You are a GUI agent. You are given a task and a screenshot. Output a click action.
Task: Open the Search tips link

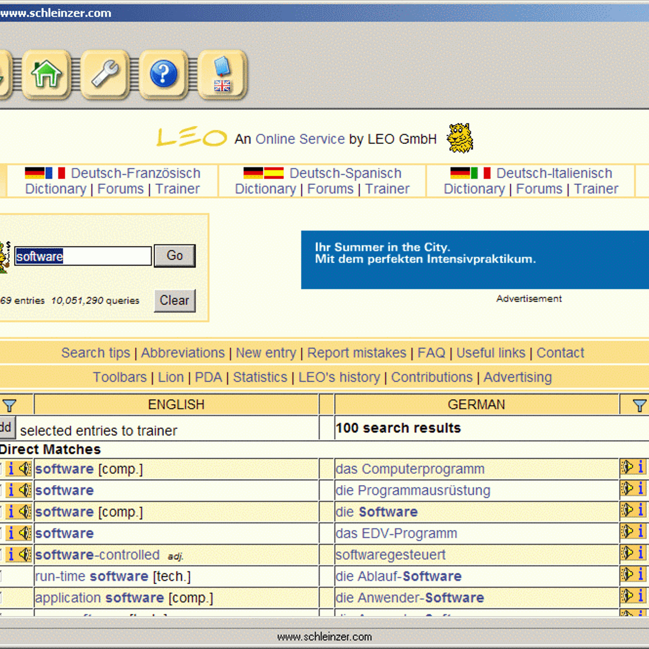[x=95, y=353]
